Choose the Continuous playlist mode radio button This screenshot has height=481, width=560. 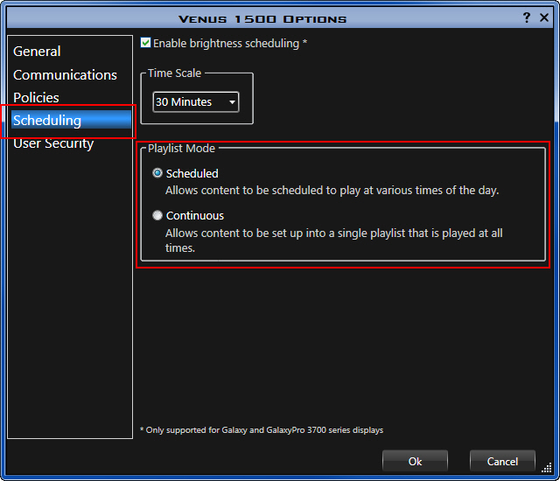pos(157,215)
